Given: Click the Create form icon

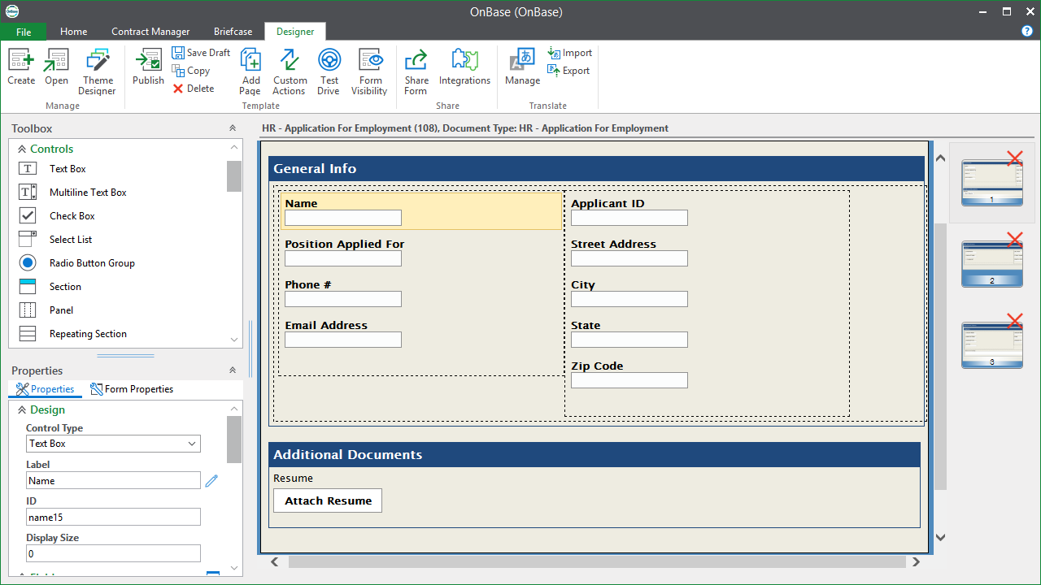Looking at the screenshot, I should coord(21,67).
